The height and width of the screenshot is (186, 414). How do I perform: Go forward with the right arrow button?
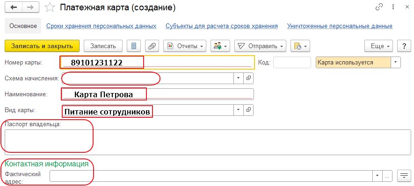tap(30, 7)
